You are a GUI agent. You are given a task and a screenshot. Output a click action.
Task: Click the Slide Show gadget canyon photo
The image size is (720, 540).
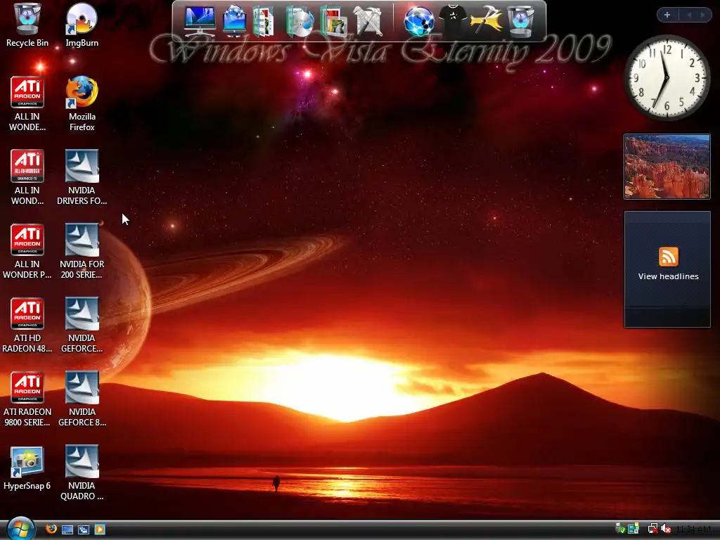pos(667,166)
